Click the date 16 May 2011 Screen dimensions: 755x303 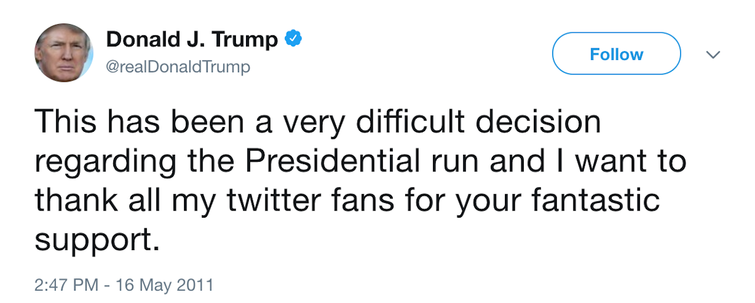pos(166,285)
